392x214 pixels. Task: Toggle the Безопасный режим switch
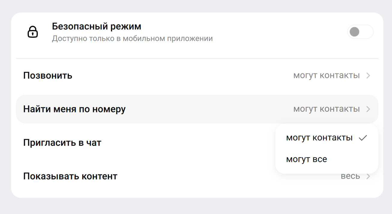360,32
